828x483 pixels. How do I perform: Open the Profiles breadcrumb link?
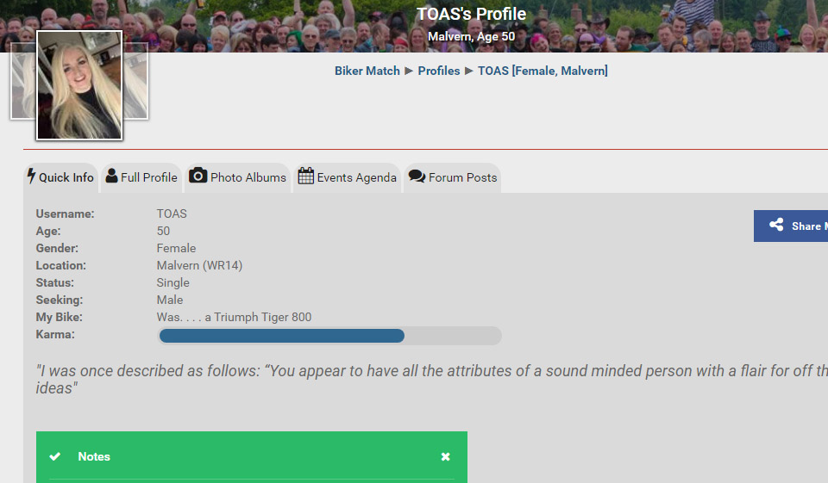439,71
